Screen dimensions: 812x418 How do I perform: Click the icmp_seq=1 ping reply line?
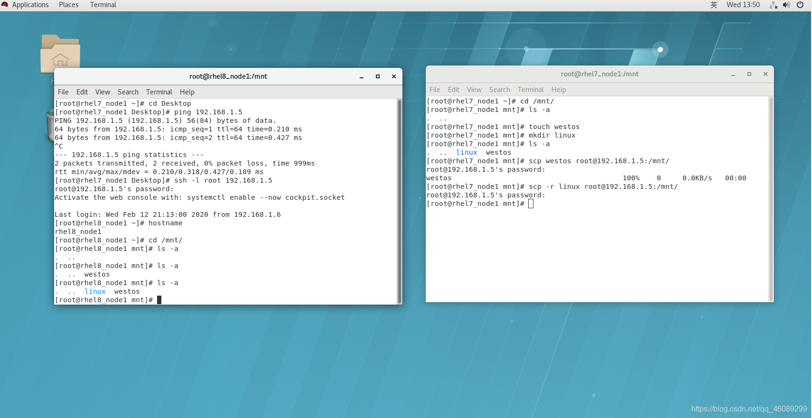[x=178, y=129]
